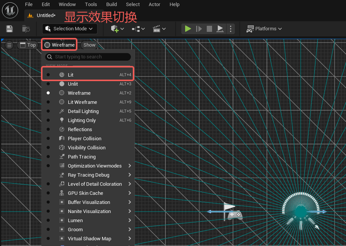The height and width of the screenshot is (246, 346).
Task: Select the Player Collision radio bullet
Action: (48, 138)
